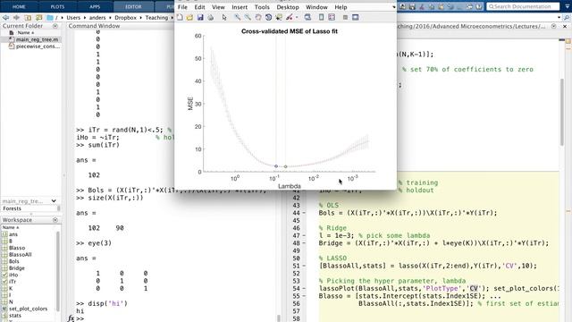Click the Insert Legend icon
Screen dimensions: 572x322
(x=332, y=17)
